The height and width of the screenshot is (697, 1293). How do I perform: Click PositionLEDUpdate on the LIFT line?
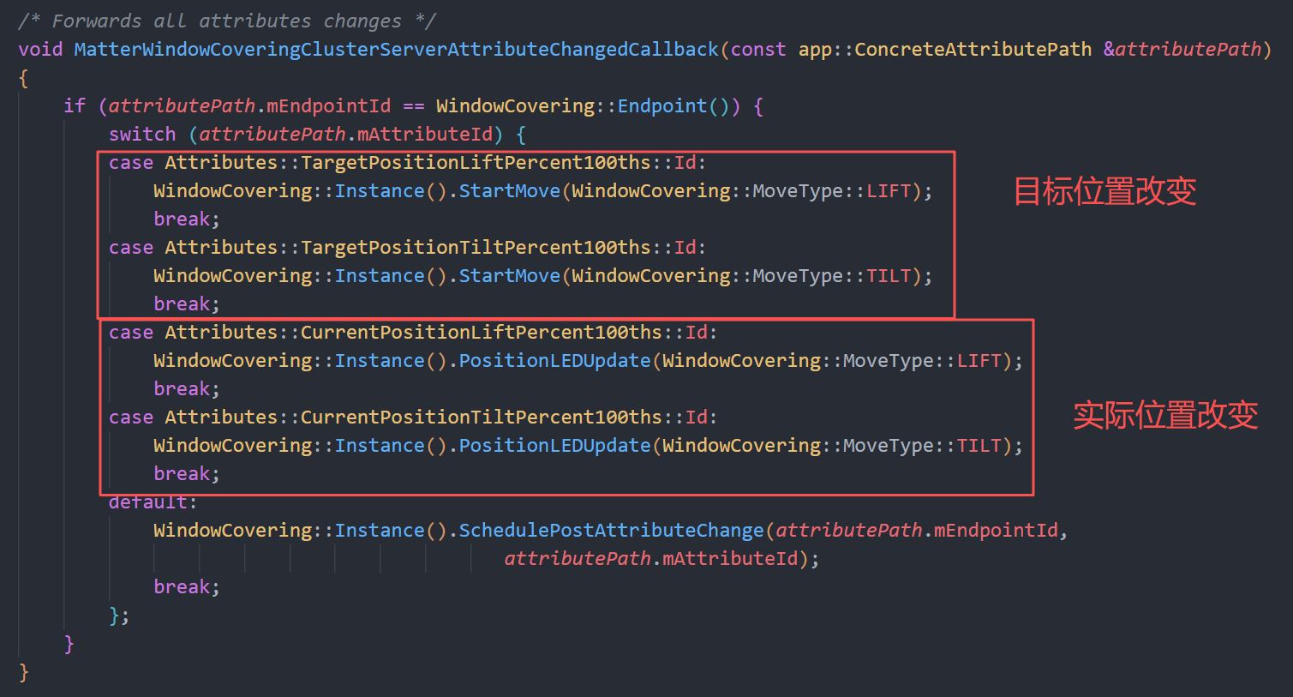coord(554,361)
